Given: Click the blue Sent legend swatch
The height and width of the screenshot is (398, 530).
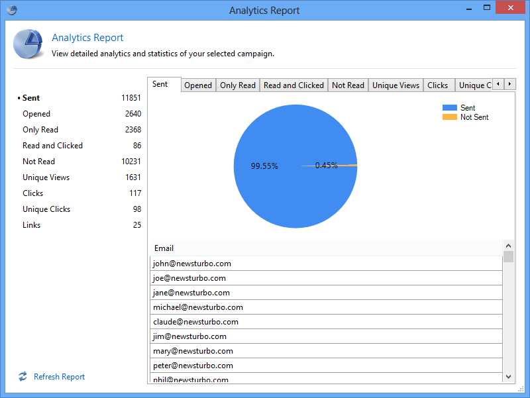Looking at the screenshot, I should pos(450,107).
